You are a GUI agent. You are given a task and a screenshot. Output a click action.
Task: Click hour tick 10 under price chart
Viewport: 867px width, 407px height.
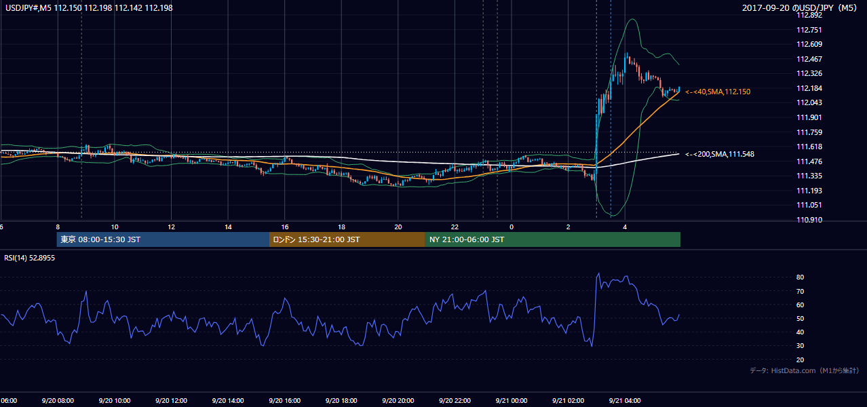coord(115,227)
